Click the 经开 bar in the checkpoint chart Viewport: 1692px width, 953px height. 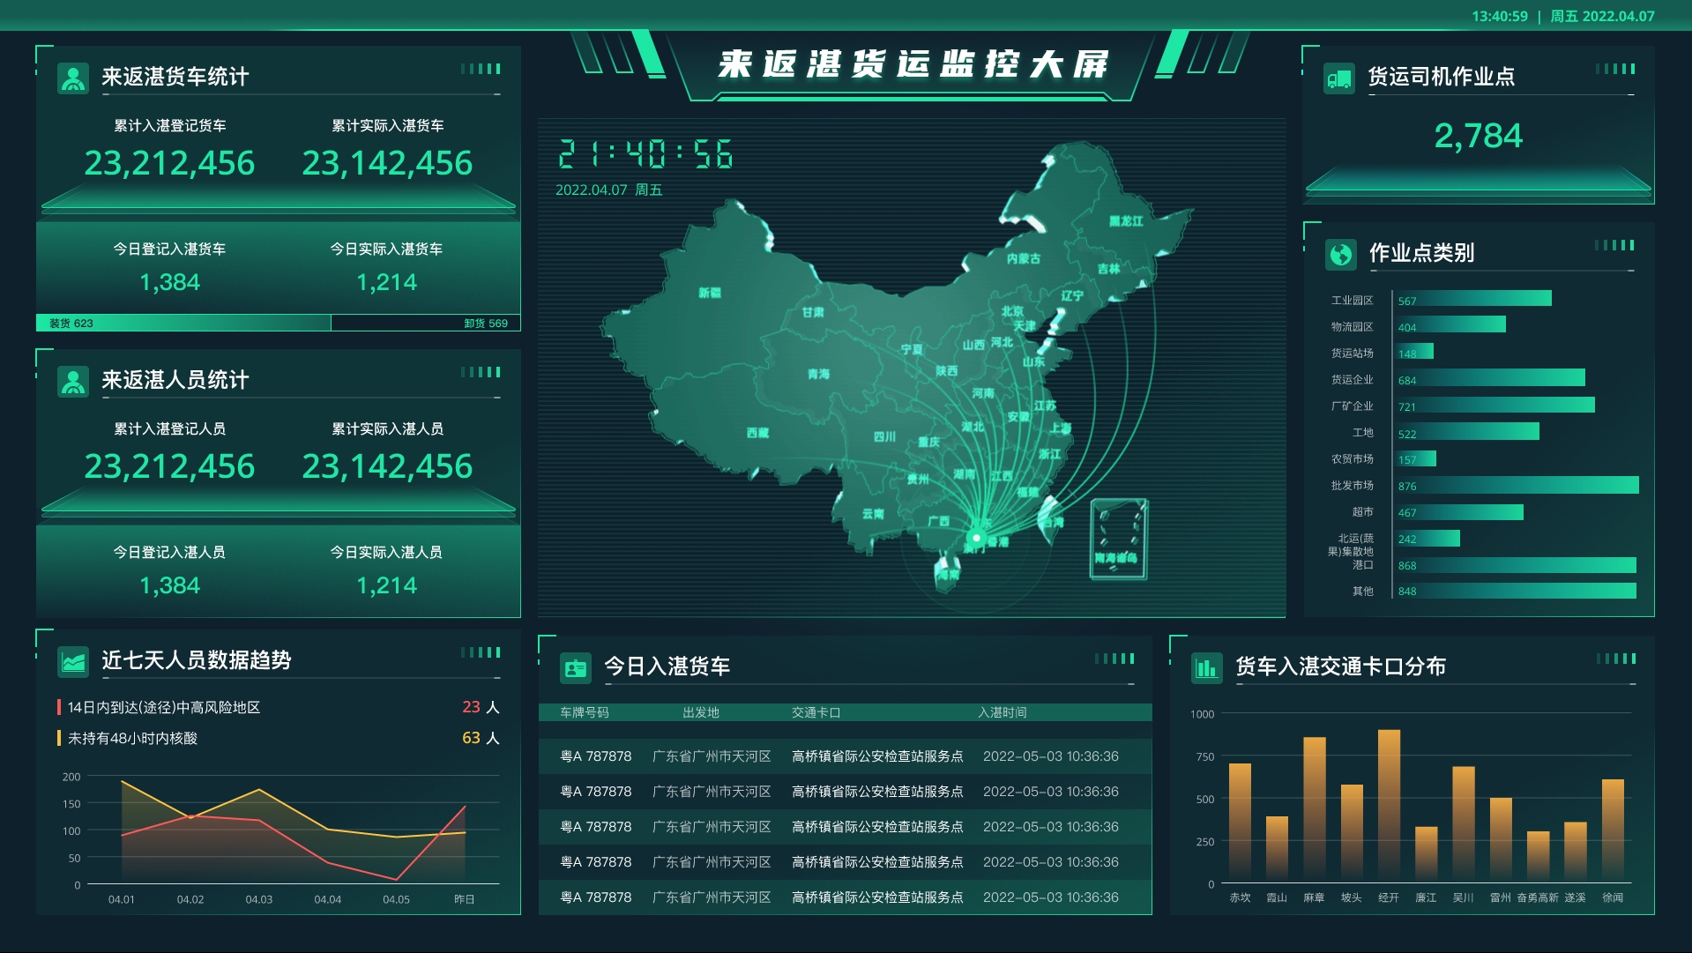point(1389,804)
